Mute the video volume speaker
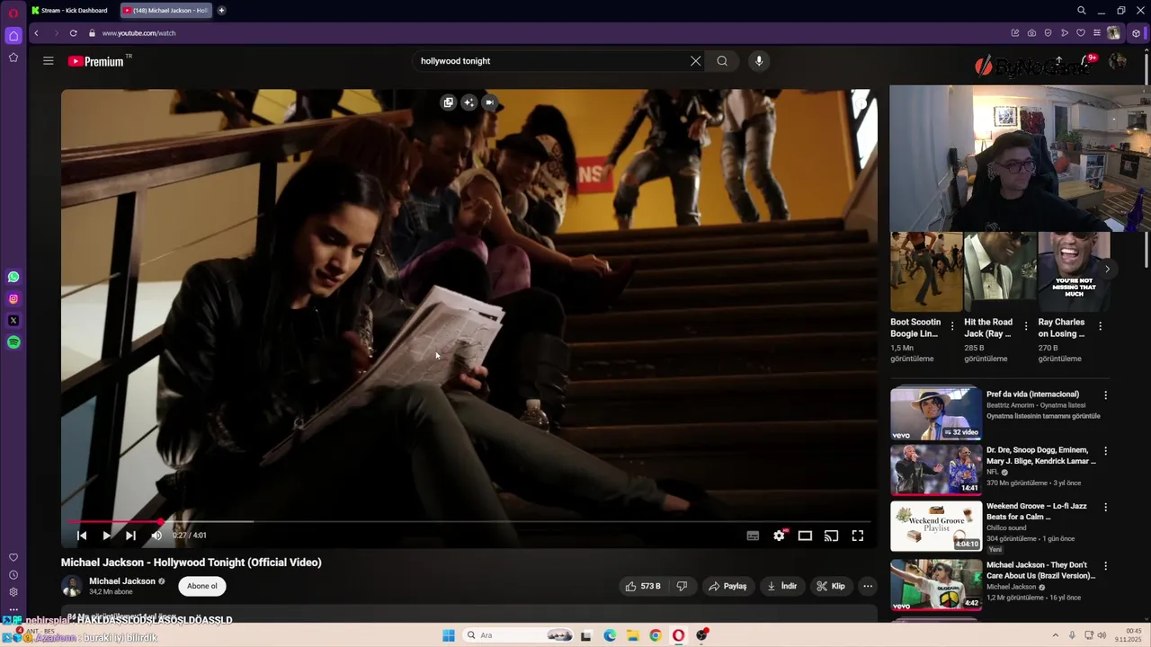 tap(156, 536)
